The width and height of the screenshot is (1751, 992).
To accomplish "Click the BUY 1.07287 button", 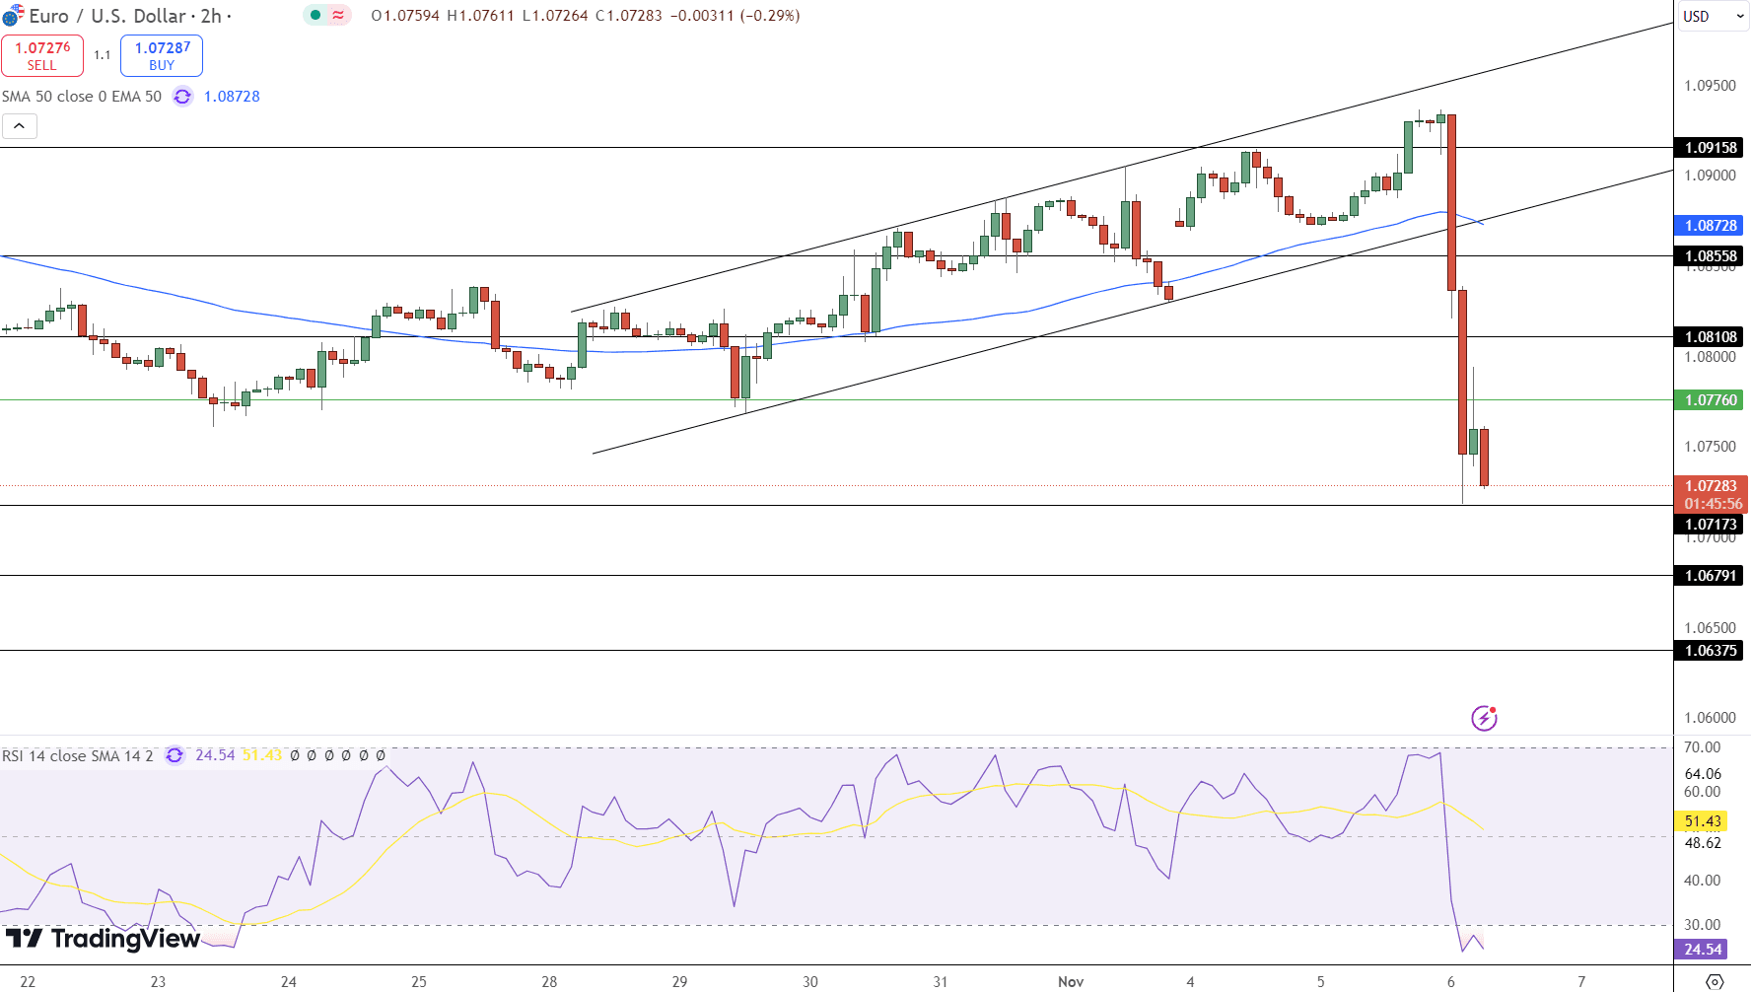I will 162,55.
